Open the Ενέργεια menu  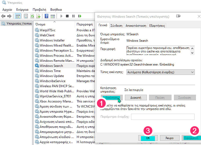click(22, 10)
